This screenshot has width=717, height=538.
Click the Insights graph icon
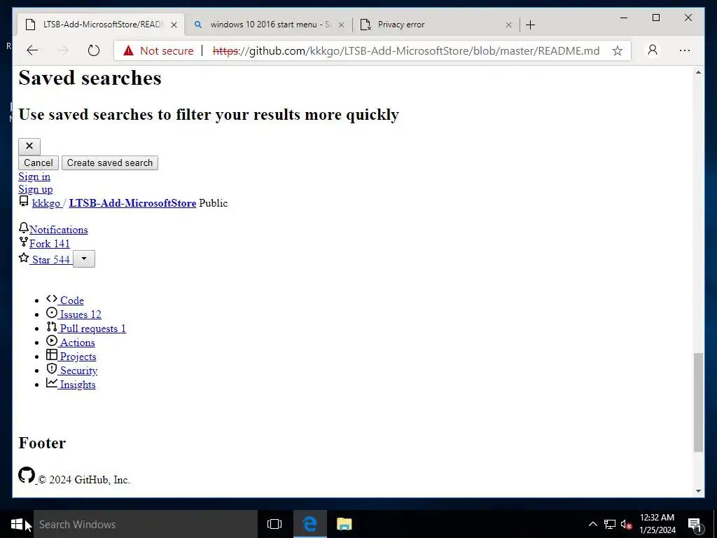(x=52, y=383)
